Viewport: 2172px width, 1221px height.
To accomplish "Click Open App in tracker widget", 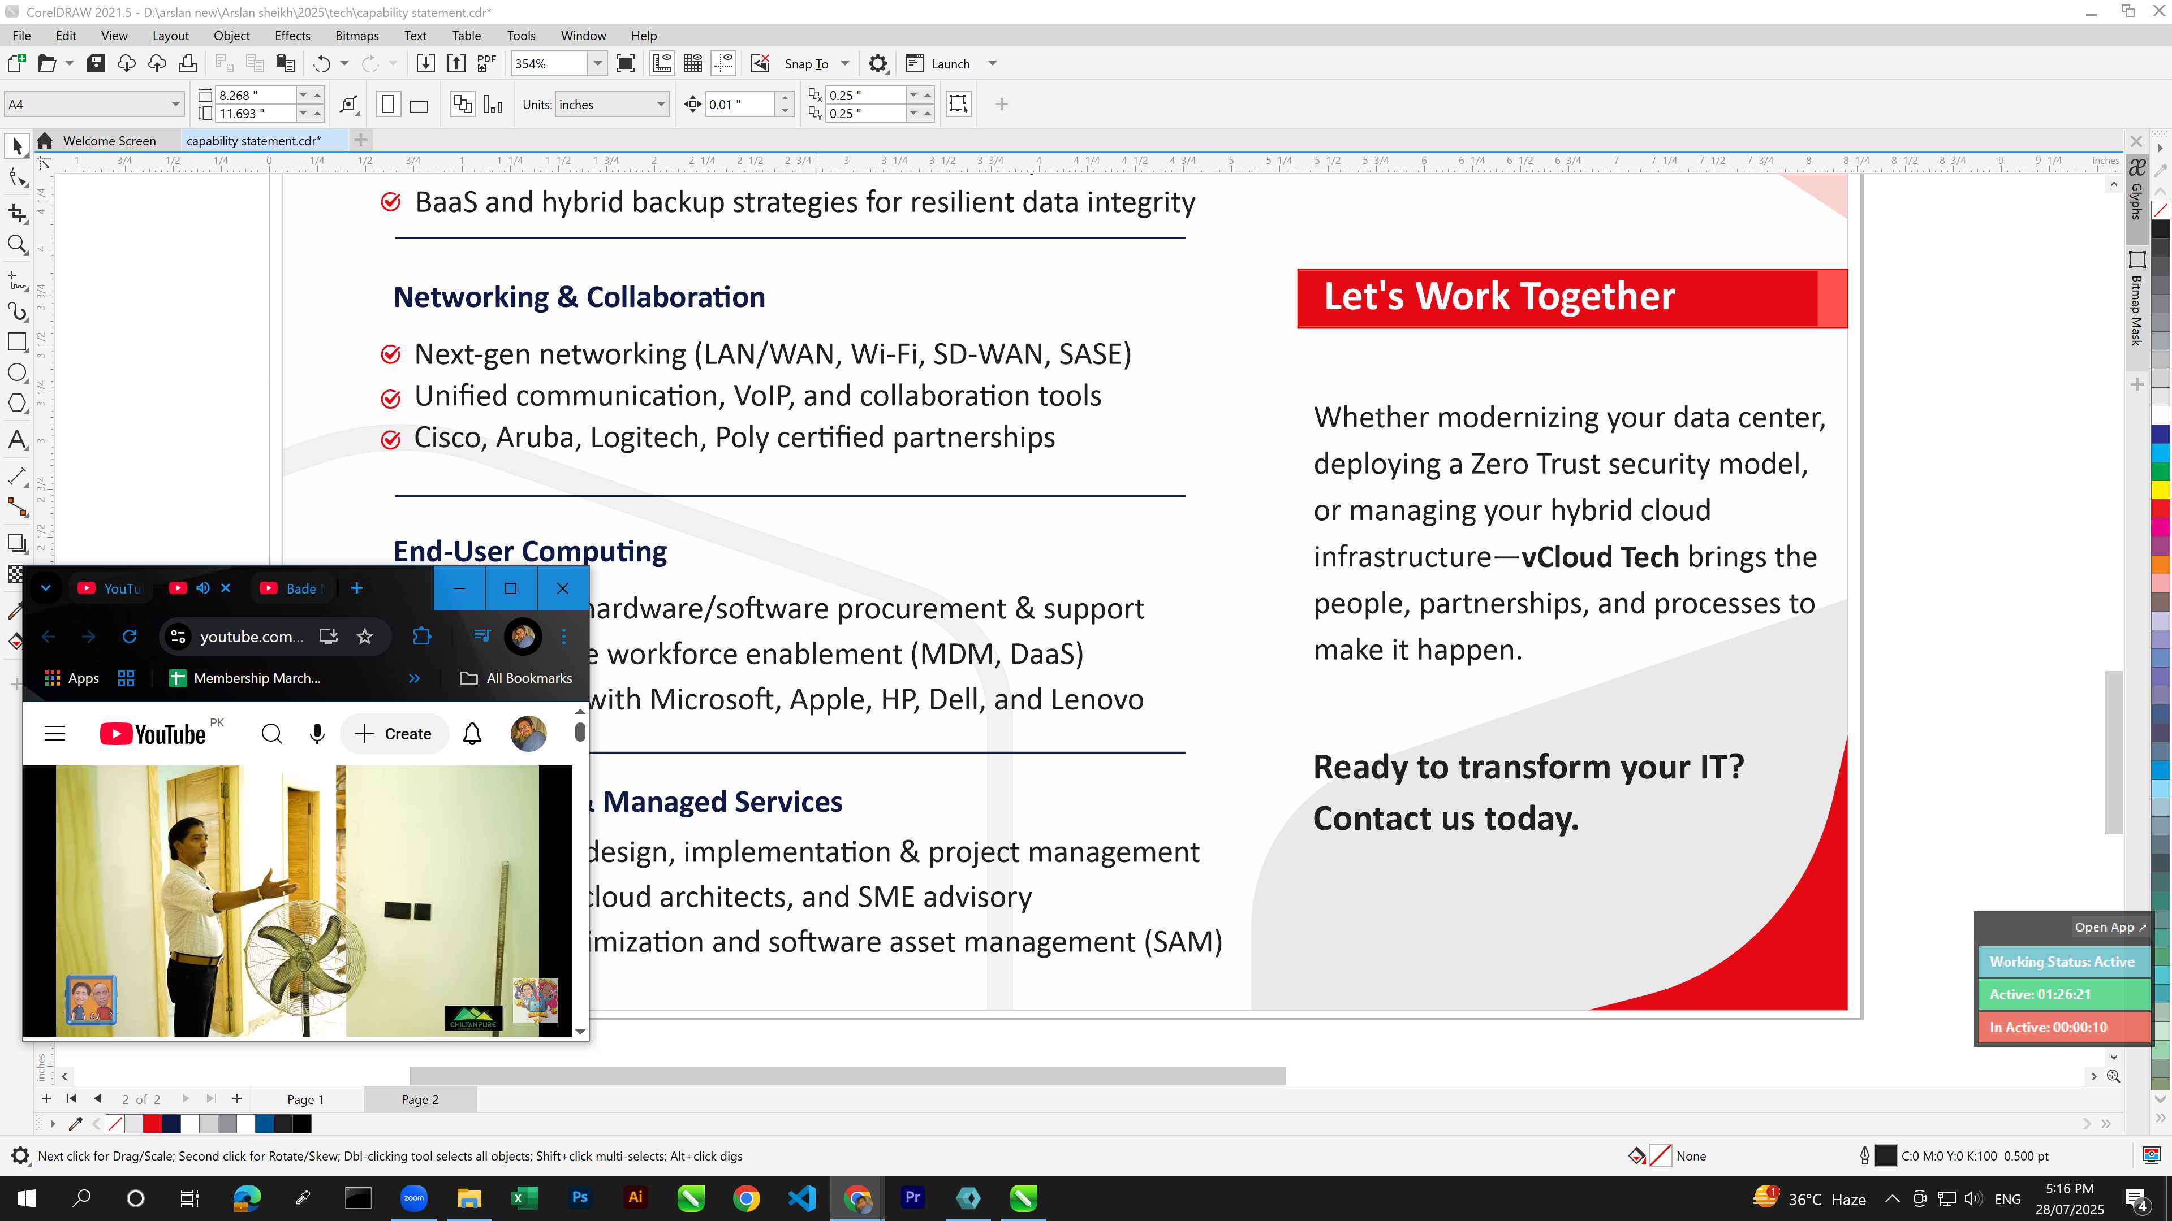I will 2110,927.
